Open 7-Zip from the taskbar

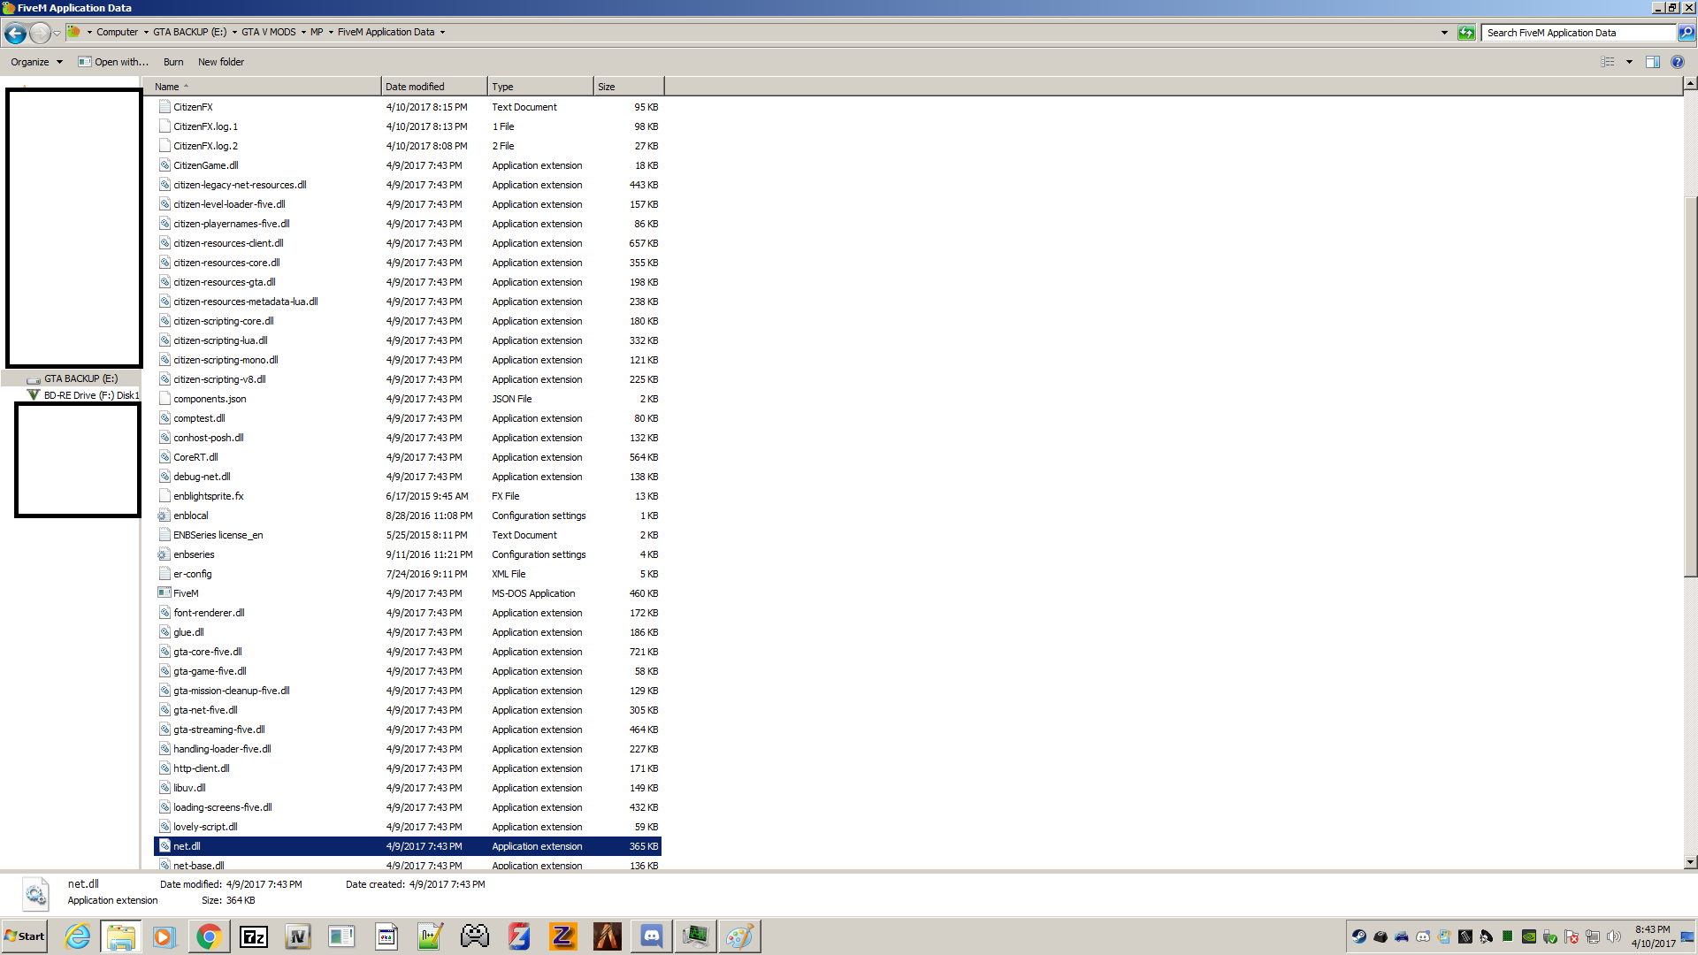254,936
